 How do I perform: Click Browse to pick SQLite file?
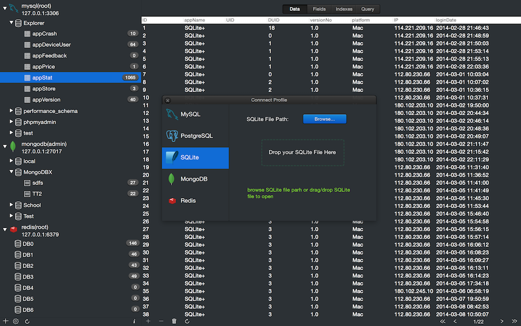(325, 119)
